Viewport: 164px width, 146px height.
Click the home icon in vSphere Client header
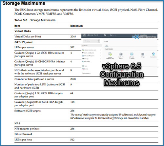click(x=105, y=35)
